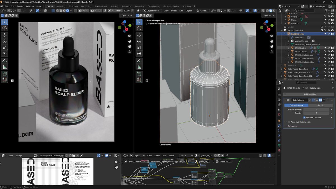This screenshot has height=189, width=336.
Task: Toggle visibility eye of BASED.bottle
Action: click(x=329, y=34)
